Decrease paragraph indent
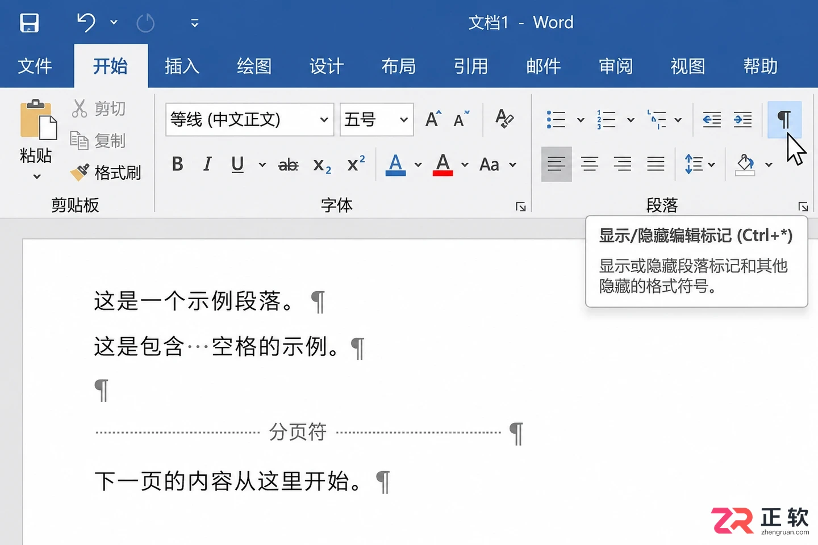The height and width of the screenshot is (545, 818). [x=712, y=119]
